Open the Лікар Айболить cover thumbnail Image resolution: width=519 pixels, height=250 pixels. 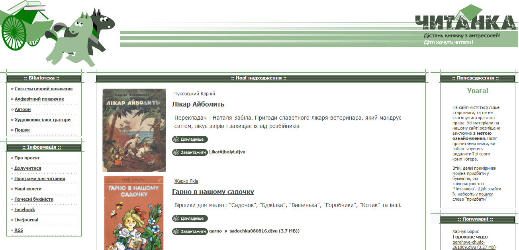click(134, 130)
